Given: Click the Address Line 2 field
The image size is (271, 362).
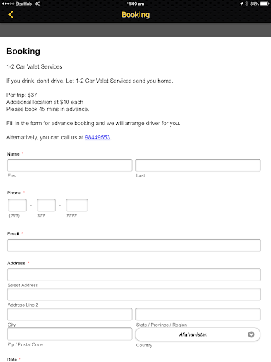Looking at the screenshot, I should click(x=134, y=294).
